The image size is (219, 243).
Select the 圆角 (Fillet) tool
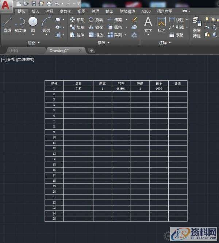coord(115,27)
